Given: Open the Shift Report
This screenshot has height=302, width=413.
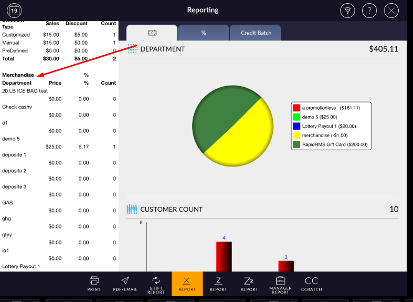Looking at the screenshot, I should click(x=156, y=284).
